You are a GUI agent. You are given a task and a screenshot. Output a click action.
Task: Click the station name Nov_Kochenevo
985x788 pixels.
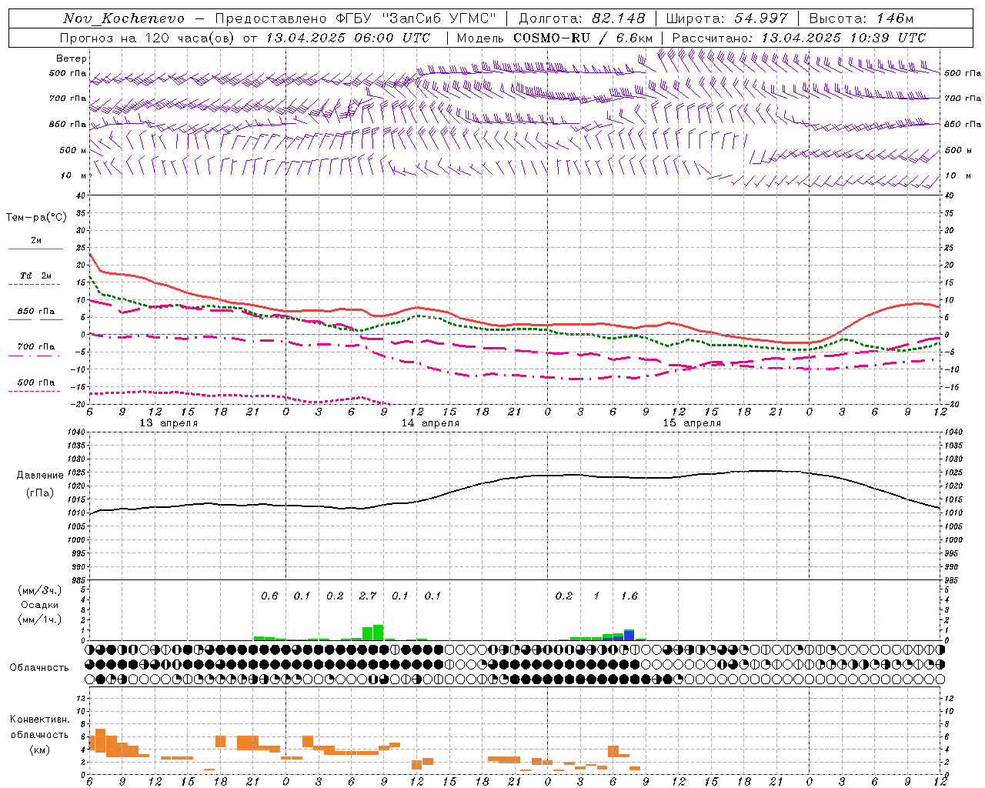coord(124,18)
